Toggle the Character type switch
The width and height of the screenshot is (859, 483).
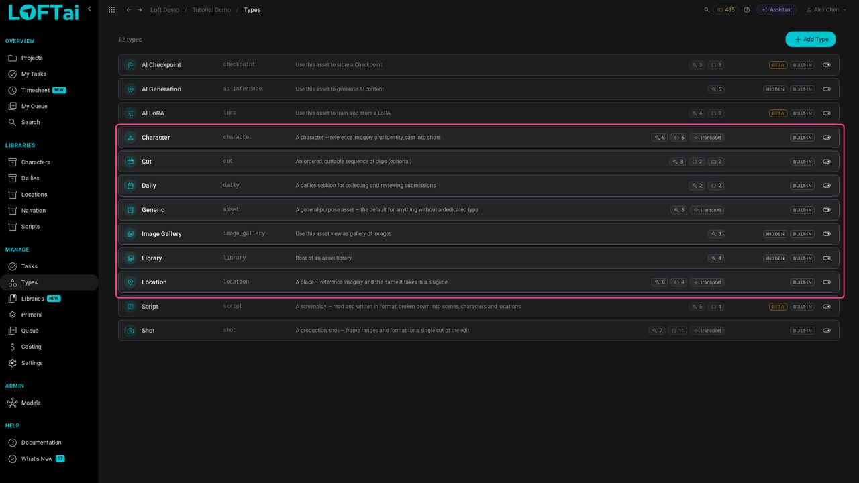click(827, 138)
